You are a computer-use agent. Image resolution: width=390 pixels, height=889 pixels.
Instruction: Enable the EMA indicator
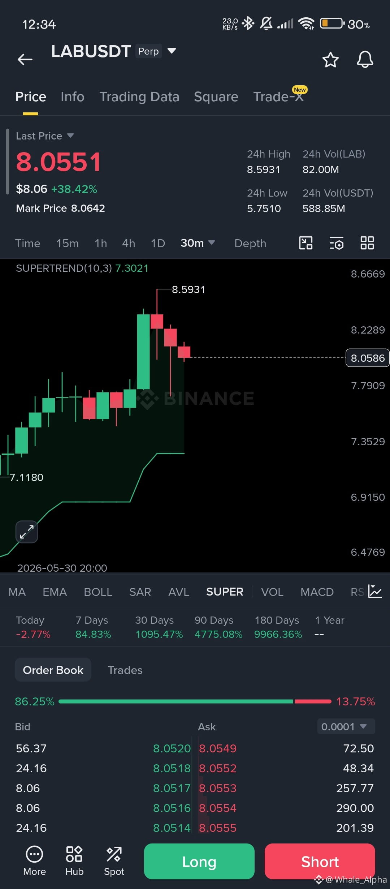click(55, 592)
